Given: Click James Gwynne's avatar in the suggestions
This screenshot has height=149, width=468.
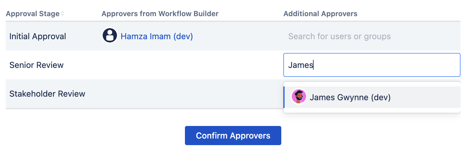Looking at the screenshot, I should pos(299,97).
